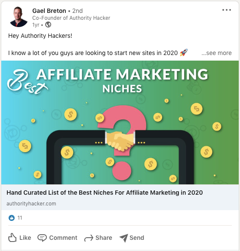Screen dimensions: 240x251
Task: Click the rocket emoji in post text
Action: coord(184,53)
